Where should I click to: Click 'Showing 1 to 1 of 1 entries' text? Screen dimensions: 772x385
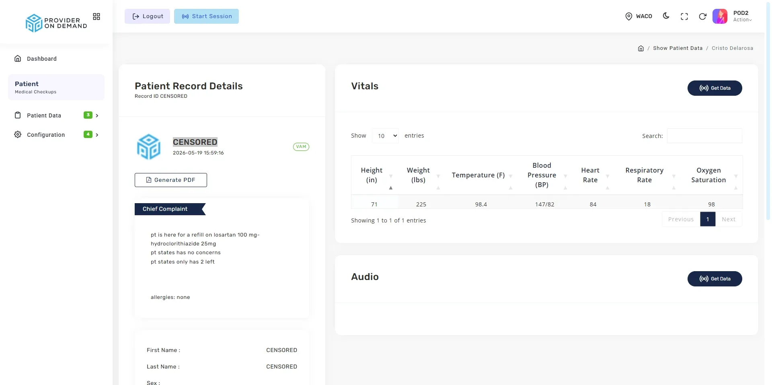click(x=388, y=220)
